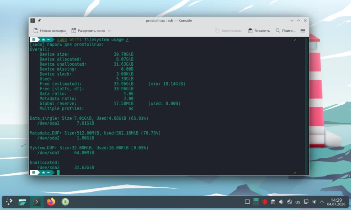Open the volume tray icon

[281, 202]
